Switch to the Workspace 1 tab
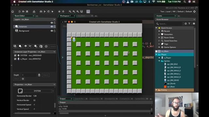 coord(65,16)
